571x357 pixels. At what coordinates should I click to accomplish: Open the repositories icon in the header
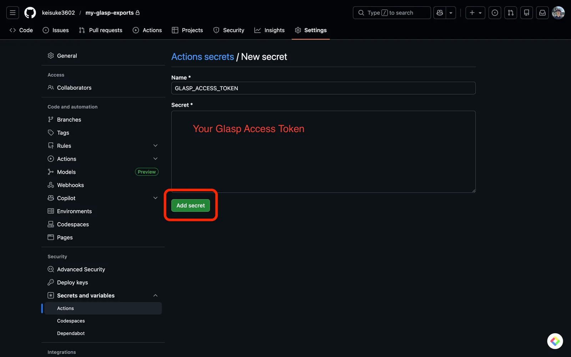point(526,13)
